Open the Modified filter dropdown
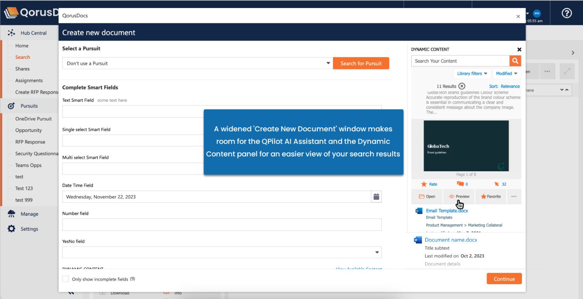The width and height of the screenshot is (583, 299). click(506, 73)
